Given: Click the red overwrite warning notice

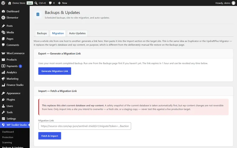Looking at the screenshot, I should (134, 107).
